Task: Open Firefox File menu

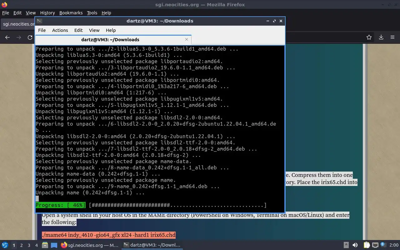Action: point(6,13)
